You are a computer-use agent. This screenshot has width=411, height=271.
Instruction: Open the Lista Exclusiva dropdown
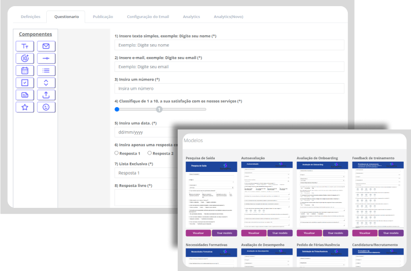pos(144,173)
